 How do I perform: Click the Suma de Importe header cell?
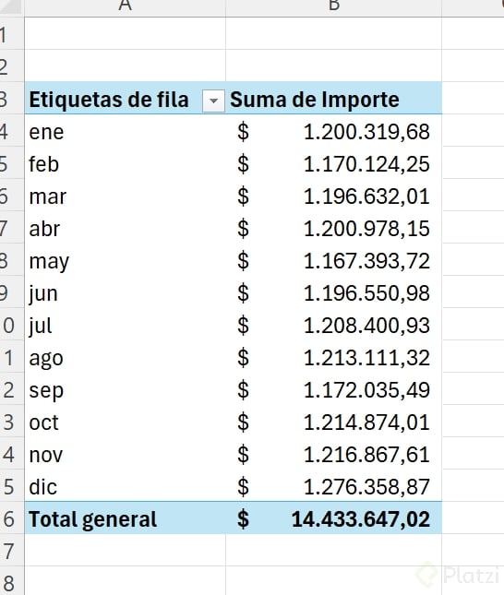coord(334,98)
